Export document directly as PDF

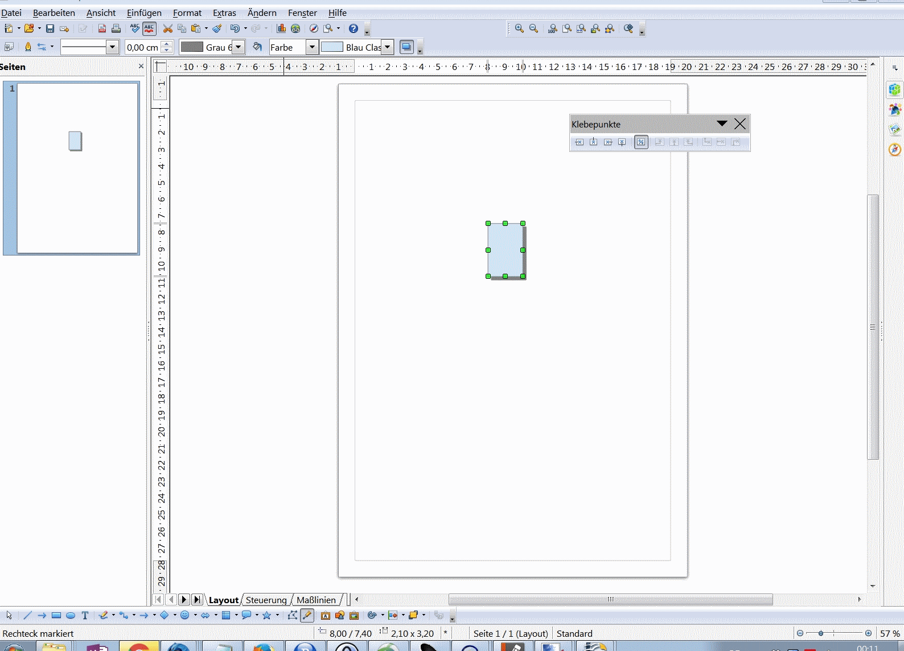click(x=102, y=28)
